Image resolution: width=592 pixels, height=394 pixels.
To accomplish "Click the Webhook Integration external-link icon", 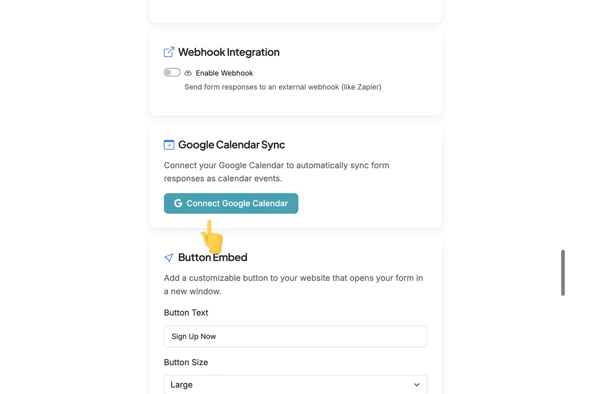I will point(169,52).
